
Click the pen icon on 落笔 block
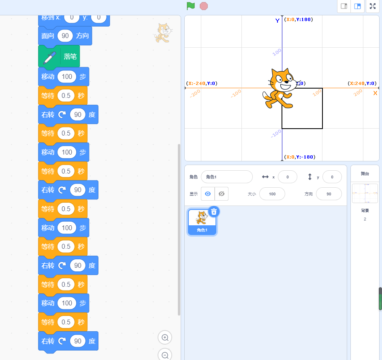click(49, 57)
